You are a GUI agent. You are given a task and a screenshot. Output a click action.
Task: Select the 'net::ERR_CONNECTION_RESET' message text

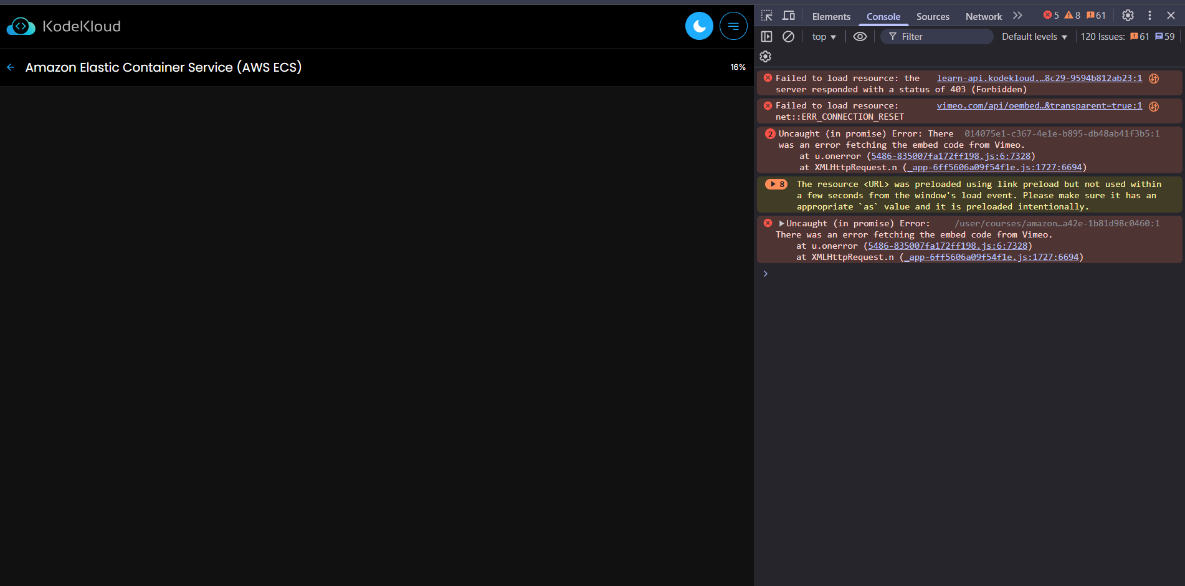click(840, 117)
